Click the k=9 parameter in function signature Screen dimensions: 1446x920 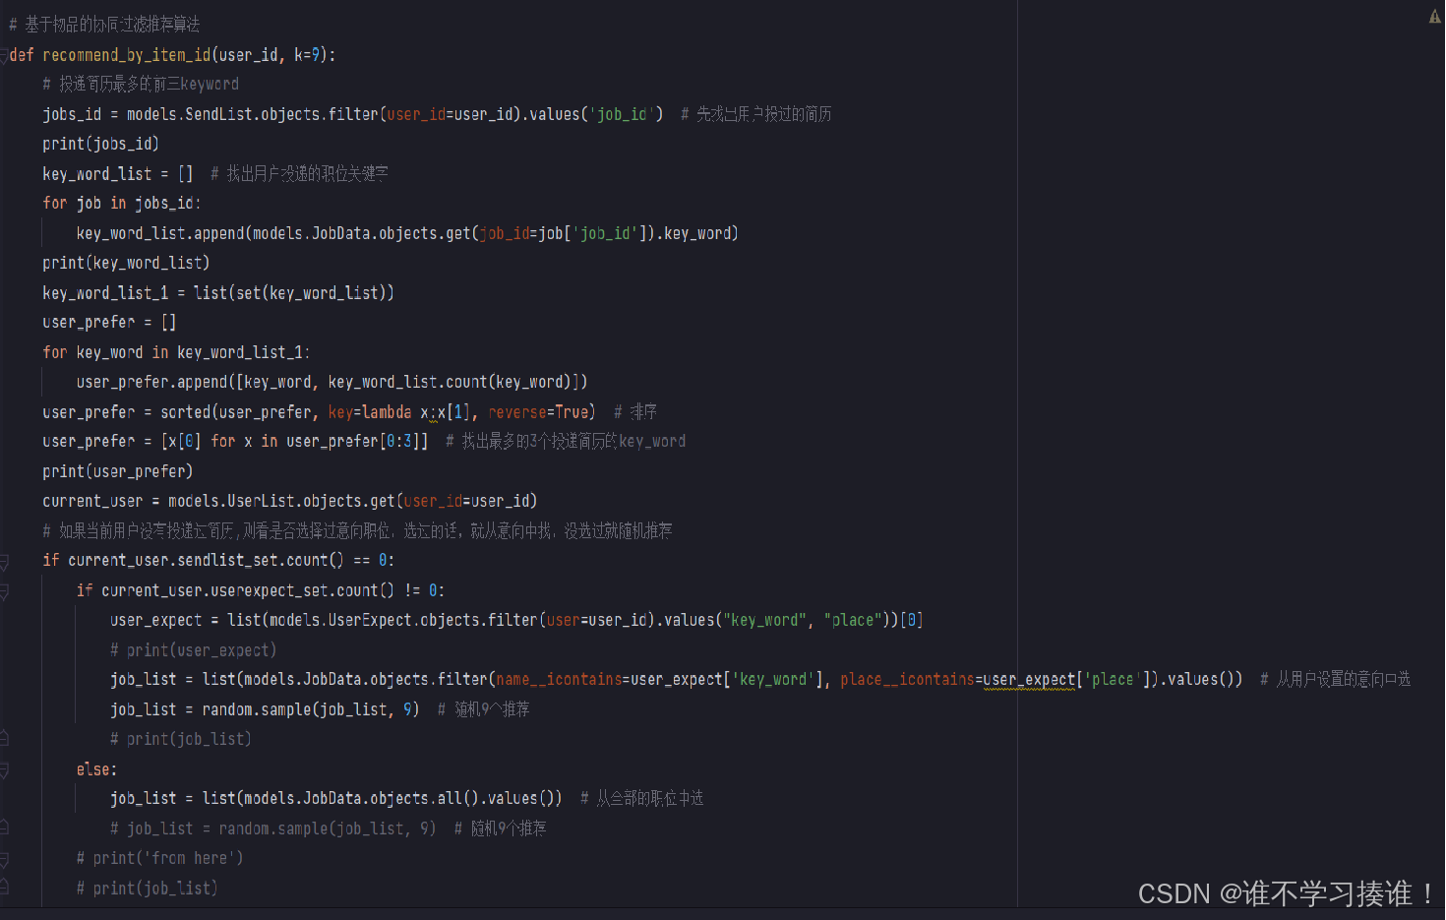pyautogui.click(x=307, y=55)
